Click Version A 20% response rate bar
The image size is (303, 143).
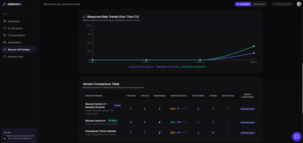[x=182, y=108]
